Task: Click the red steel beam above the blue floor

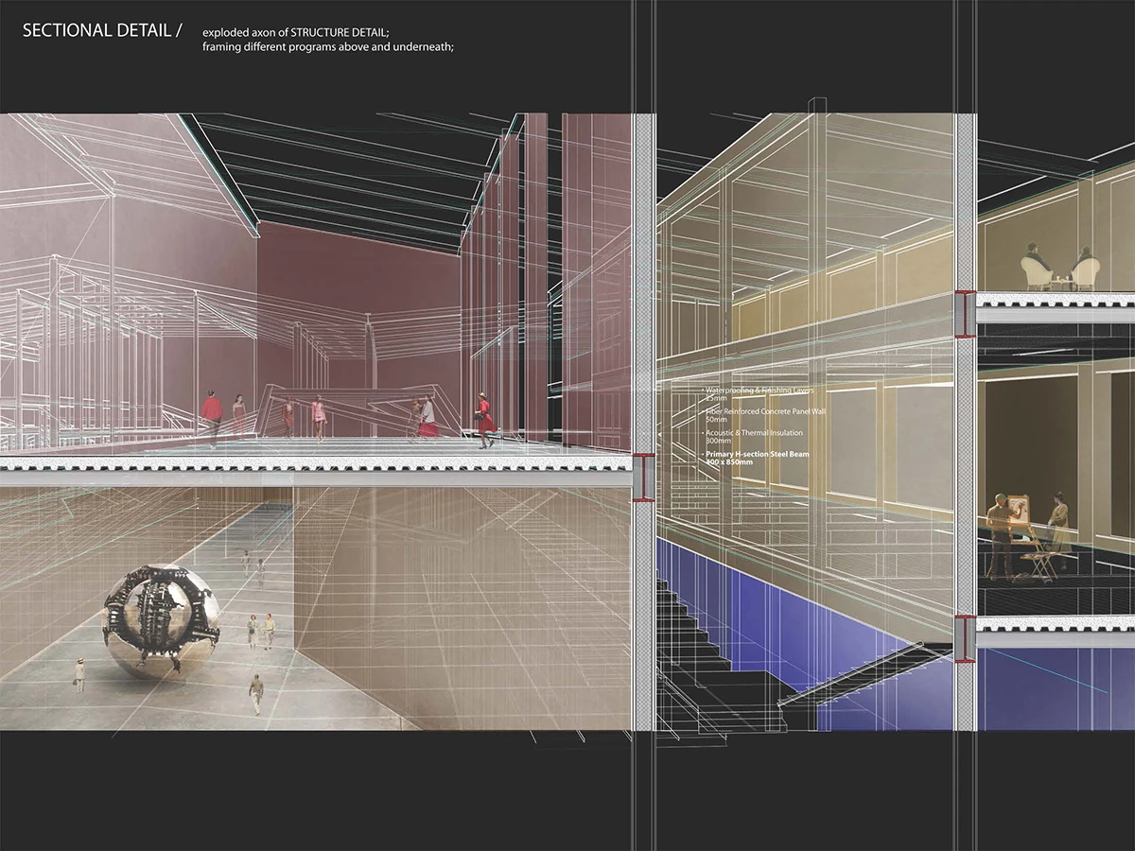Action: pos(966,637)
